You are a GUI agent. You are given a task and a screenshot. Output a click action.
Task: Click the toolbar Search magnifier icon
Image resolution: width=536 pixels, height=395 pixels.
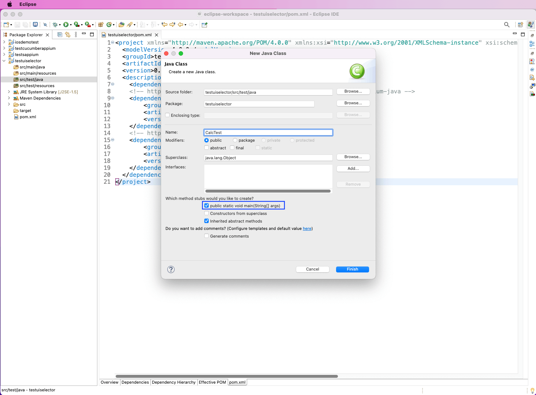click(x=507, y=25)
